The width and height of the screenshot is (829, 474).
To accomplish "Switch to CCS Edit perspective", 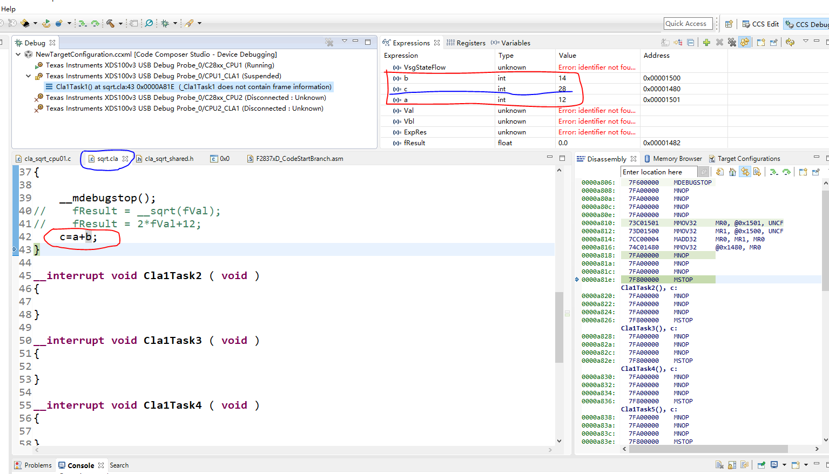I will pyautogui.click(x=760, y=24).
